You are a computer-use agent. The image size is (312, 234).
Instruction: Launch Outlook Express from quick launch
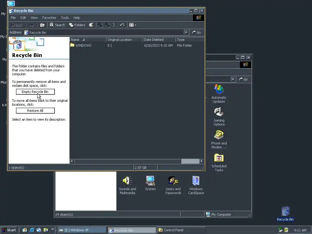pos(39,230)
